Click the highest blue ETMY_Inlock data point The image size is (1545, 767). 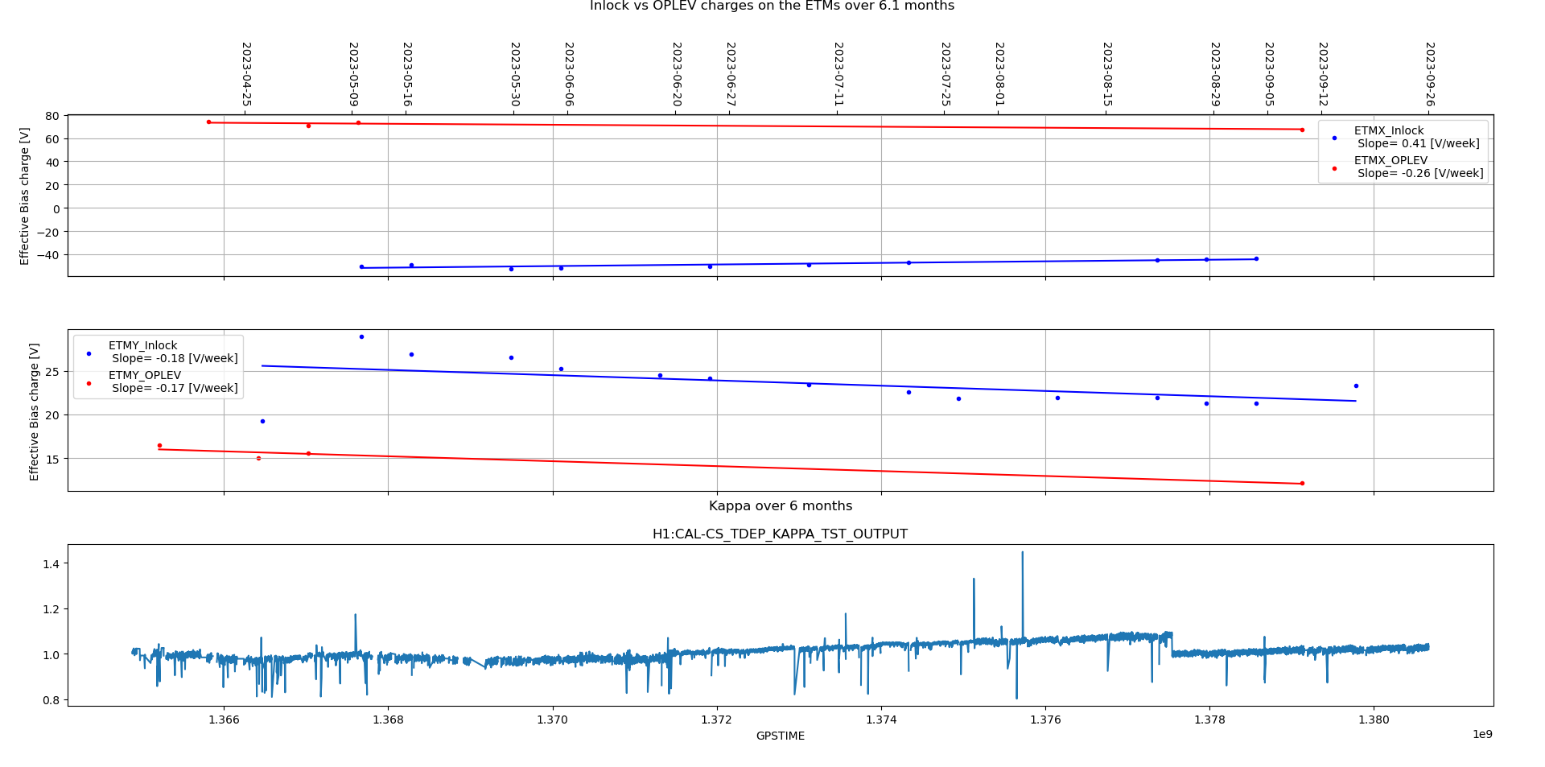[x=361, y=336]
